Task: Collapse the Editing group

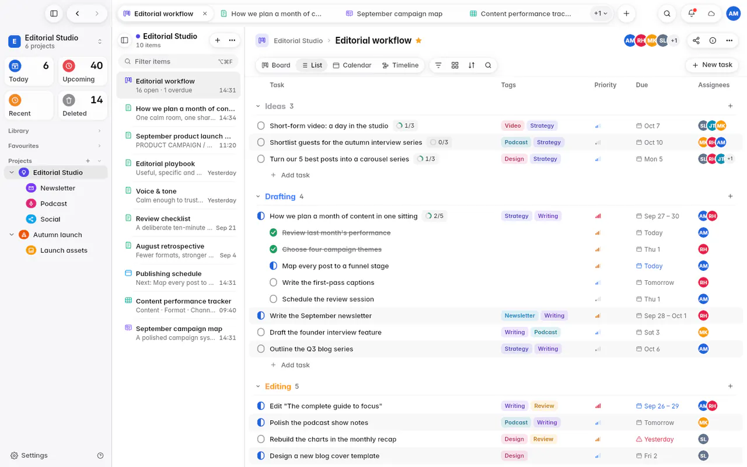Action: coord(258,386)
